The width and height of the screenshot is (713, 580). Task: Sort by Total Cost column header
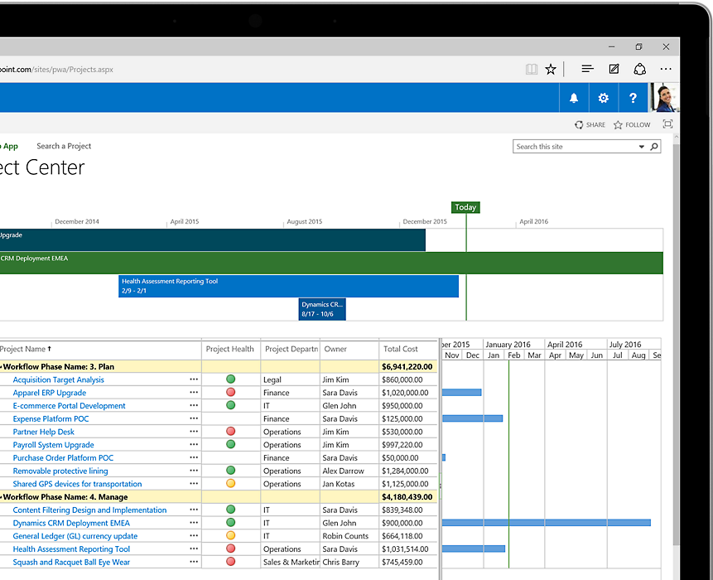coord(400,349)
